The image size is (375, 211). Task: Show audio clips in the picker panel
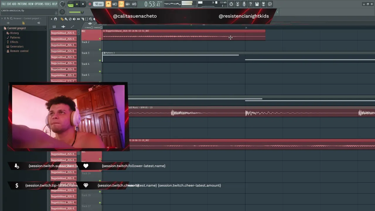coord(63,27)
